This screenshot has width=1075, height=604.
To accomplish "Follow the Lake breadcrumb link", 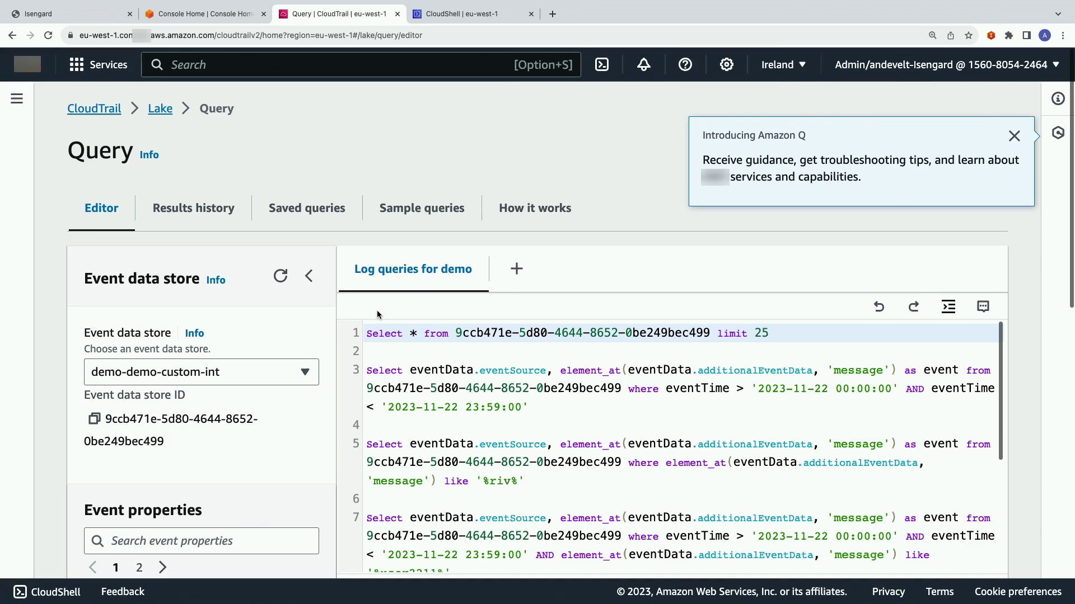I will click(160, 108).
